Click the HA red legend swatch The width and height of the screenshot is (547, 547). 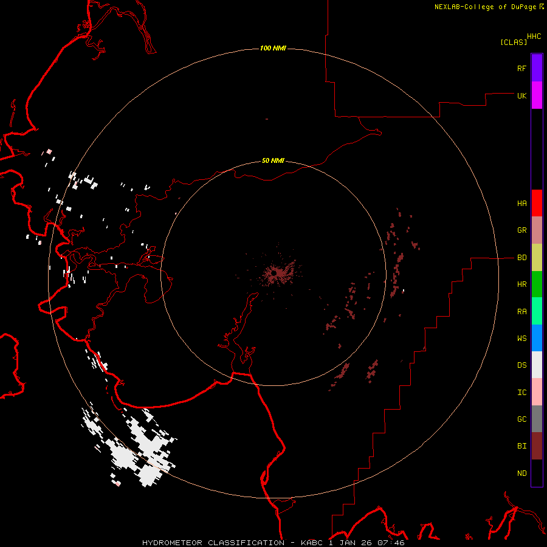537,203
